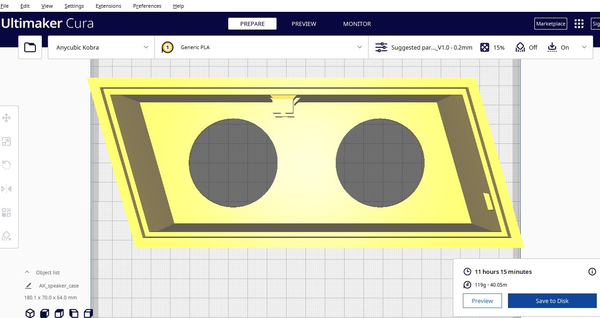Click the 3D view cube icon
The width and height of the screenshot is (600, 318).
coord(30,313)
